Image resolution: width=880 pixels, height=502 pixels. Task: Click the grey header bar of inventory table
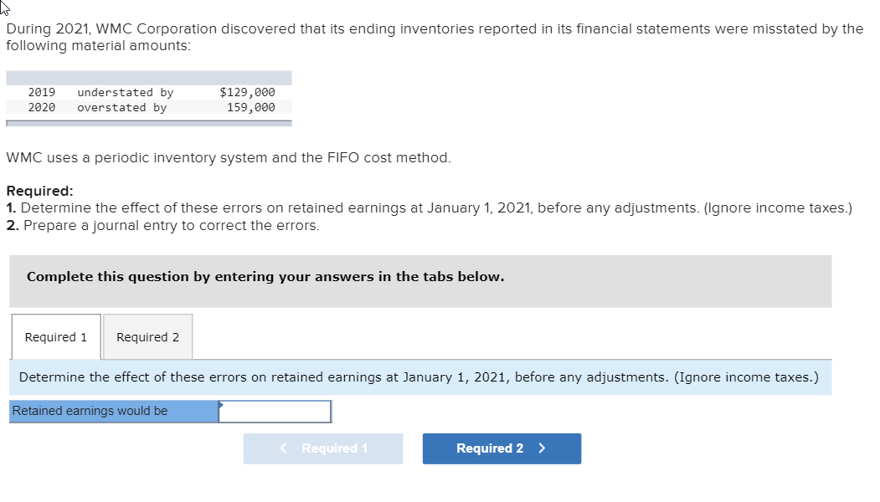(149, 78)
